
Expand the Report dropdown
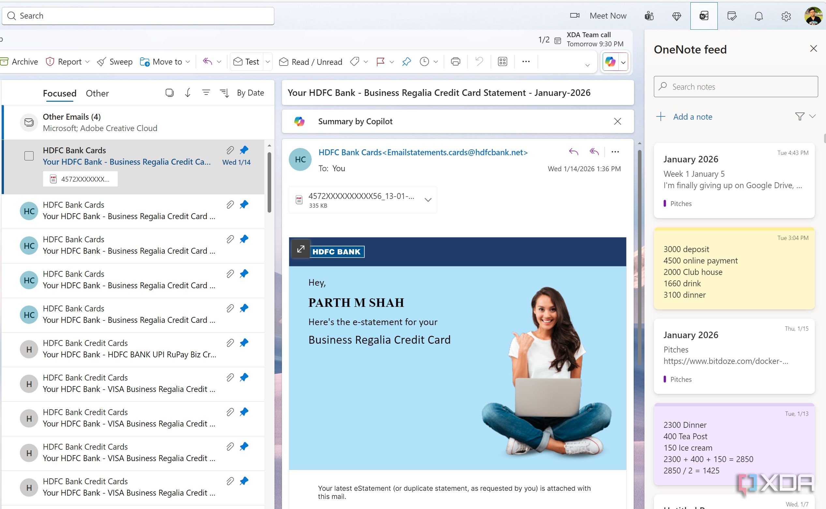[x=87, y=62]
